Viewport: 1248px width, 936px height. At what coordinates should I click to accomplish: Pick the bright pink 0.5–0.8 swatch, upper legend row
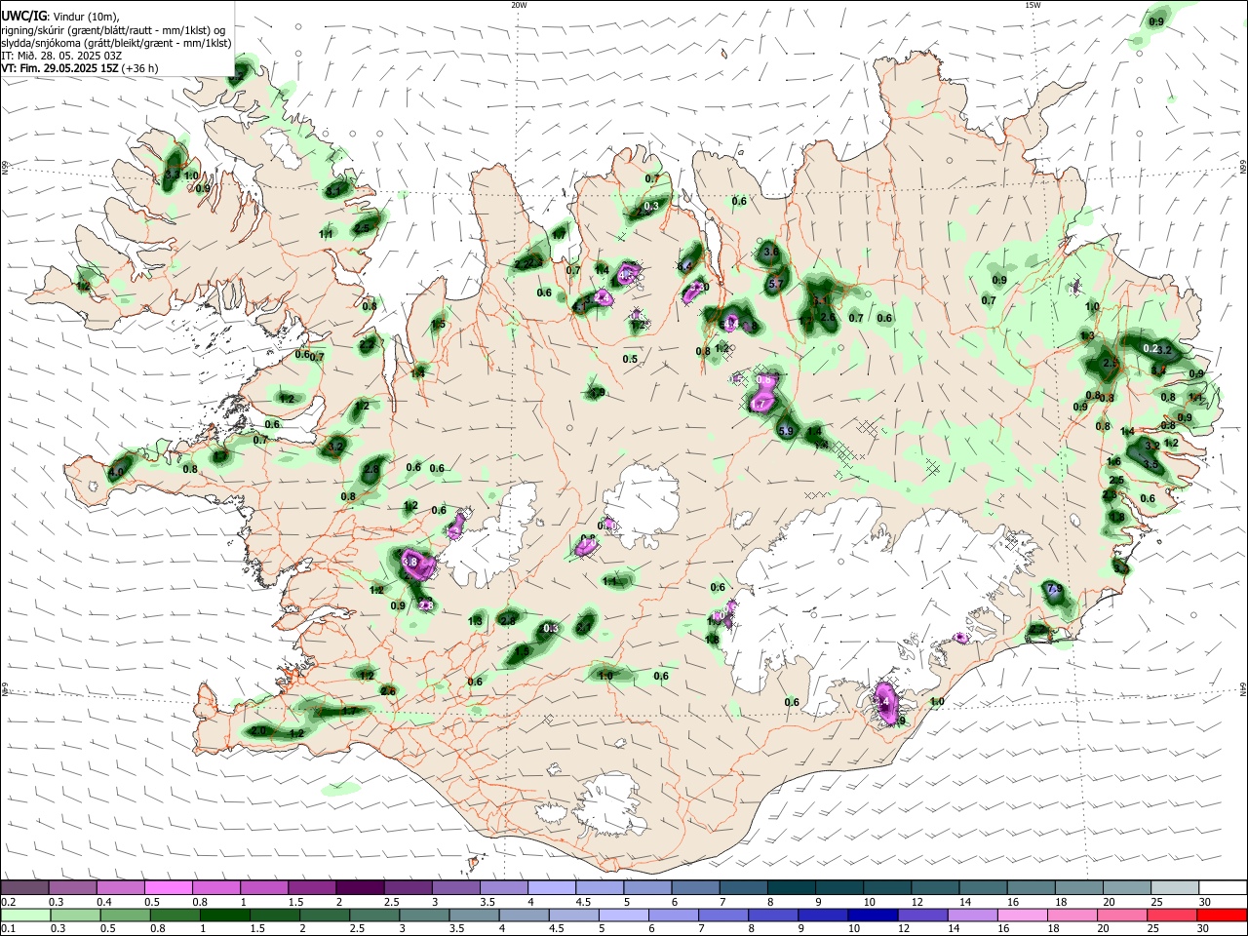pyautogui.click(x=170, y=888)
